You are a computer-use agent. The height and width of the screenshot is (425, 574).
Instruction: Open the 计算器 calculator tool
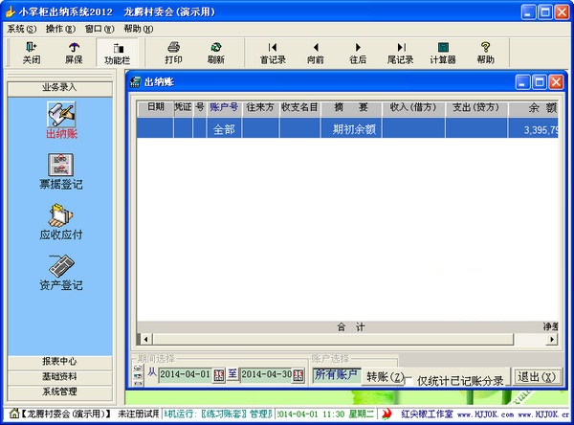[443, 54]
